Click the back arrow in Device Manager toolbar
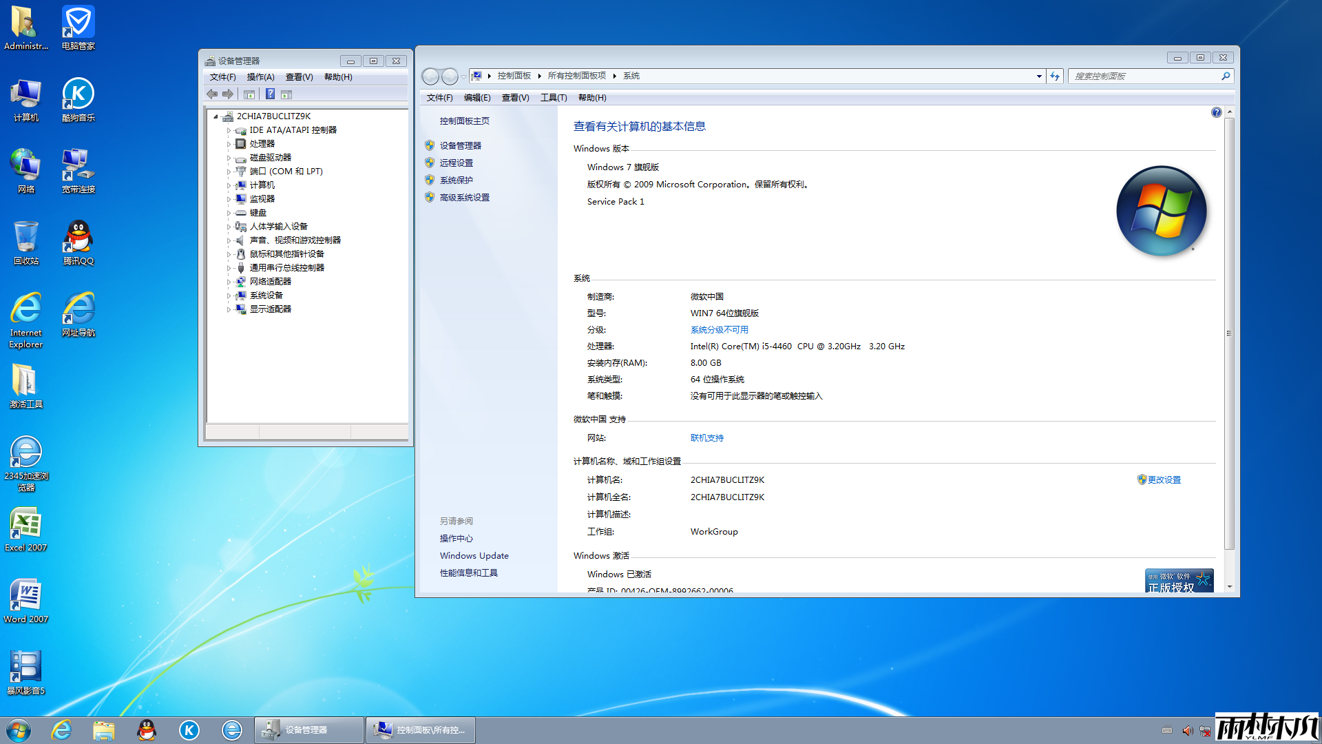Image resolution: width=1322 pixels, height=744 pixels. click(212, 94)
